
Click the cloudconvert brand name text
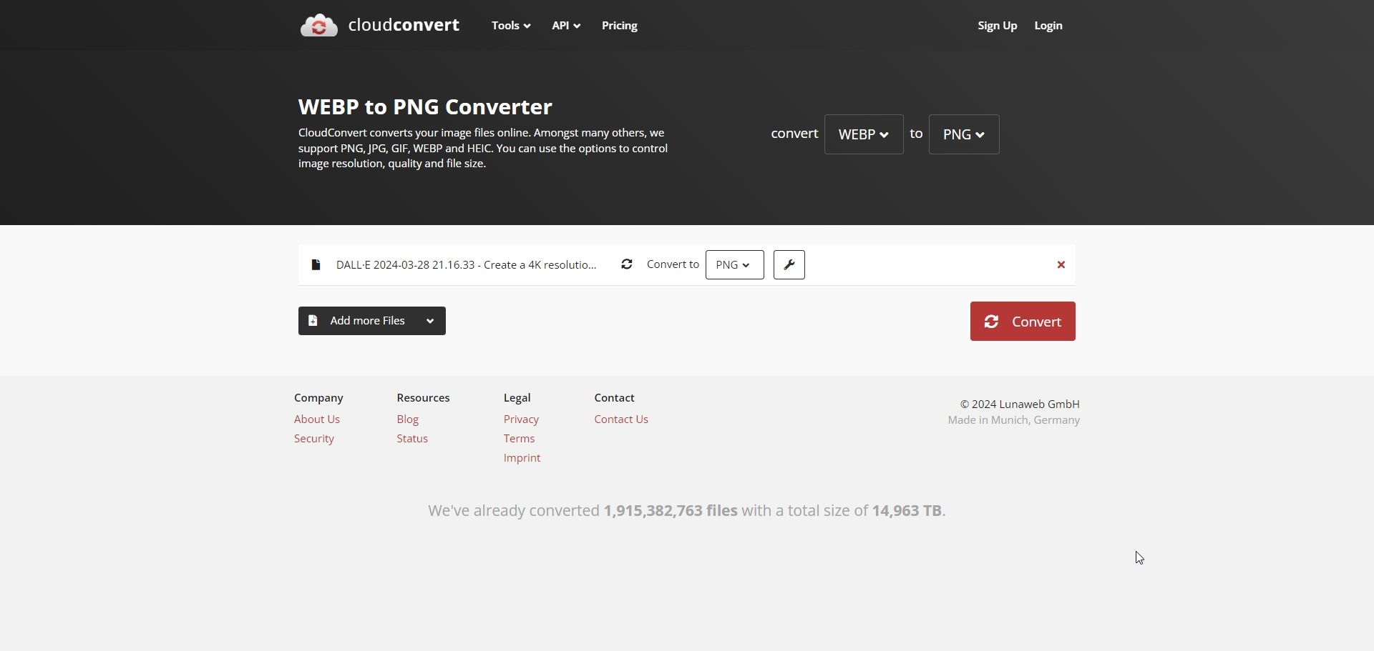pos(404,25)
